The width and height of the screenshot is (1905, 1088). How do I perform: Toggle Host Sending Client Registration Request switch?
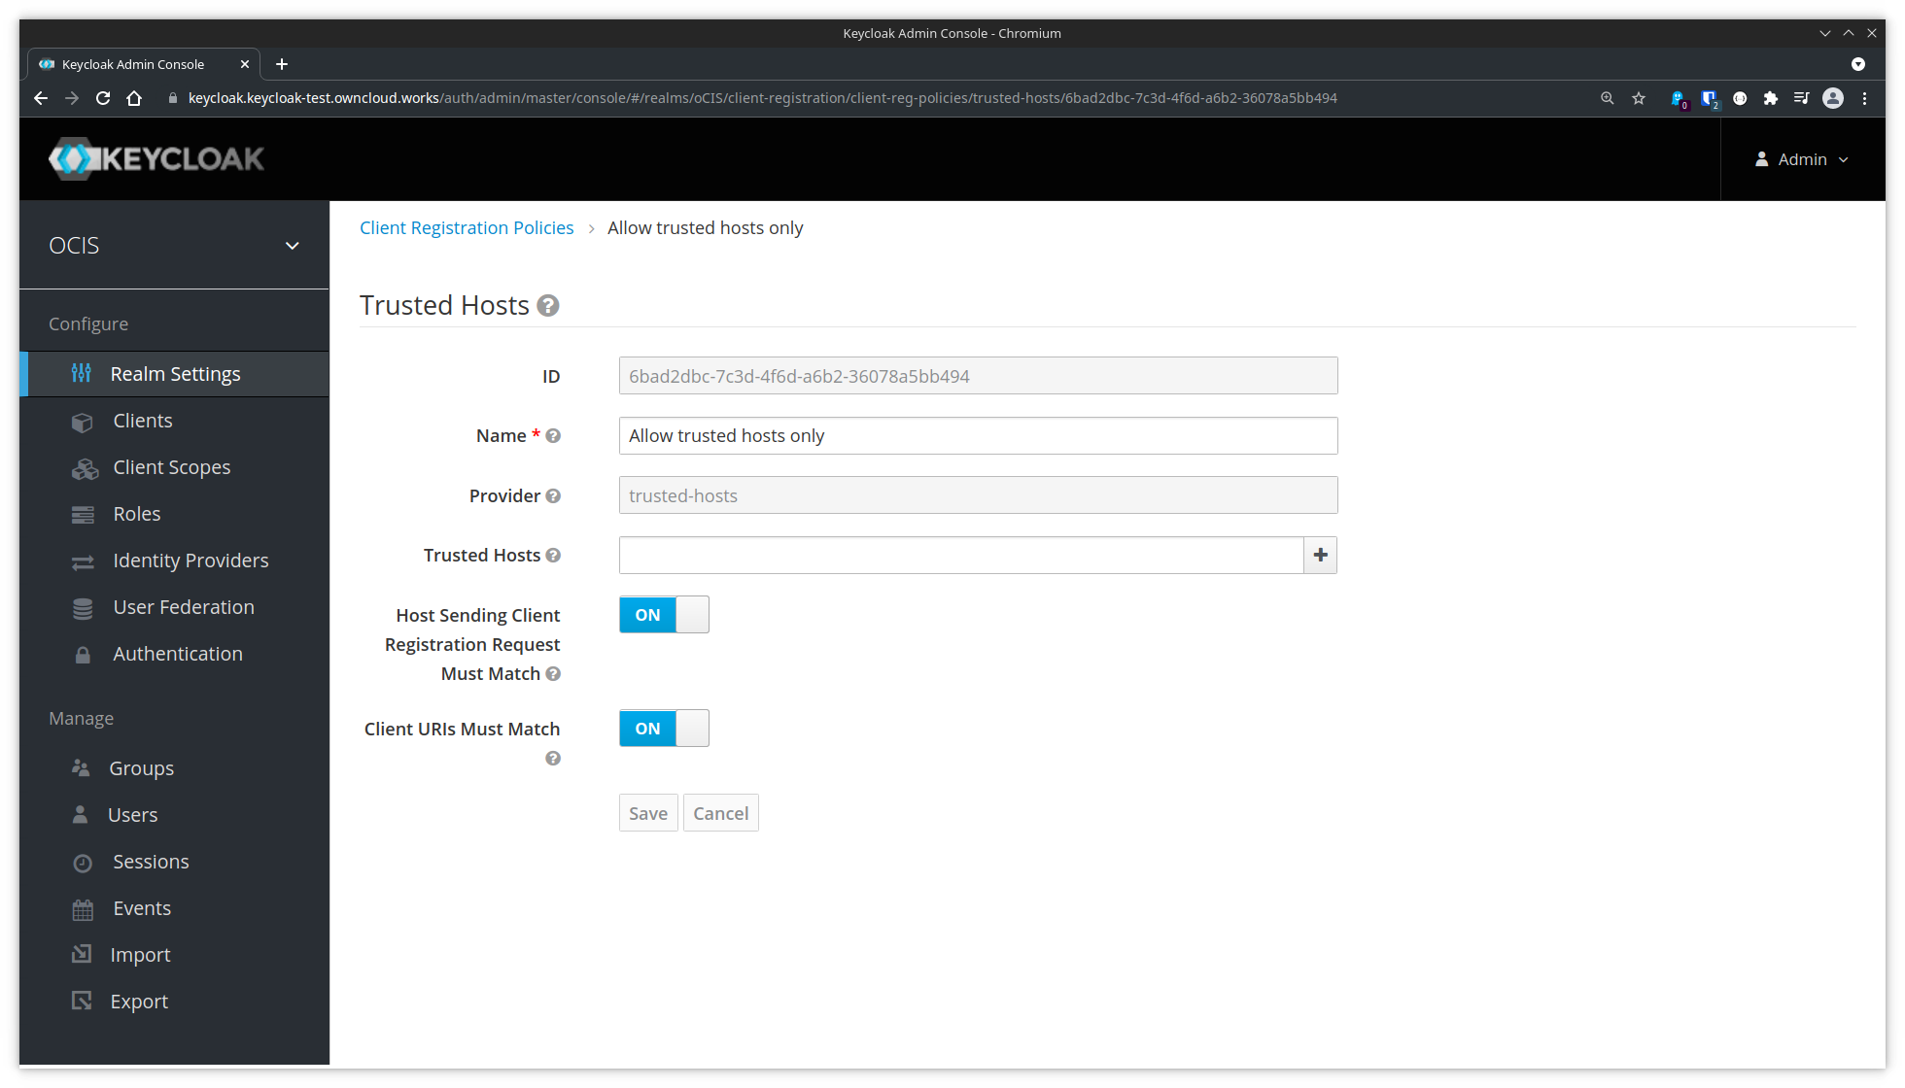pos(664,615)
